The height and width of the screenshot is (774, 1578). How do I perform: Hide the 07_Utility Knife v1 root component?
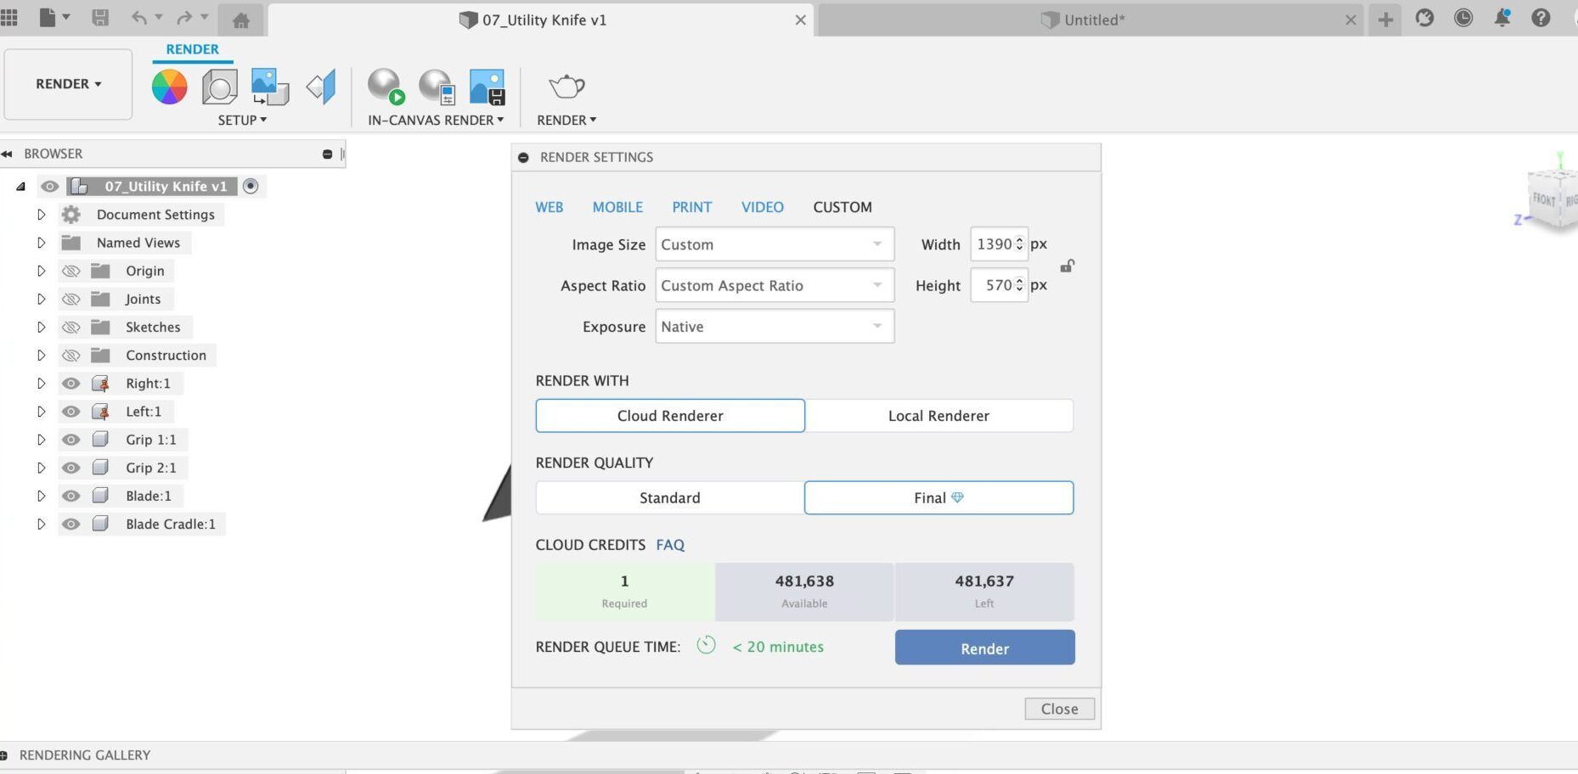(x=50, y=186)
